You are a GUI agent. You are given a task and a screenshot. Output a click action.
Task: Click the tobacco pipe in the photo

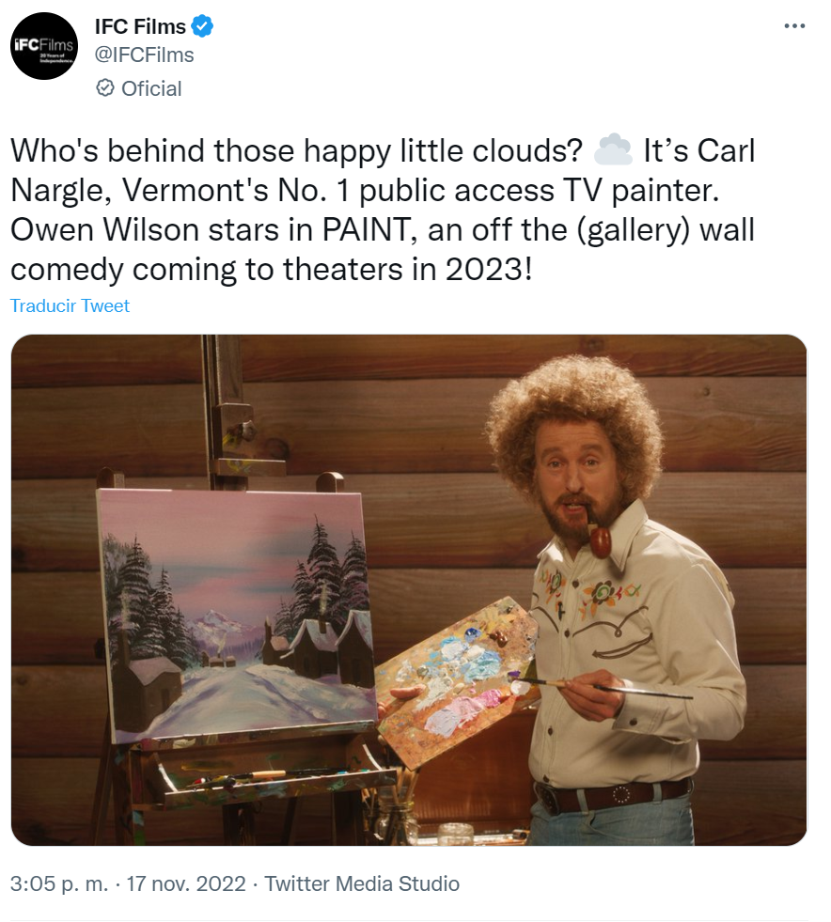click(x=598, y=534)
